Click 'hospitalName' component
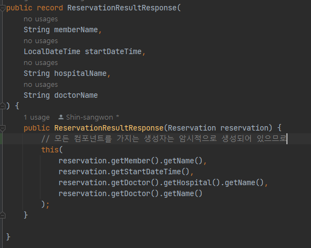This screenshot has height=248, width=311. coord(80,74)
